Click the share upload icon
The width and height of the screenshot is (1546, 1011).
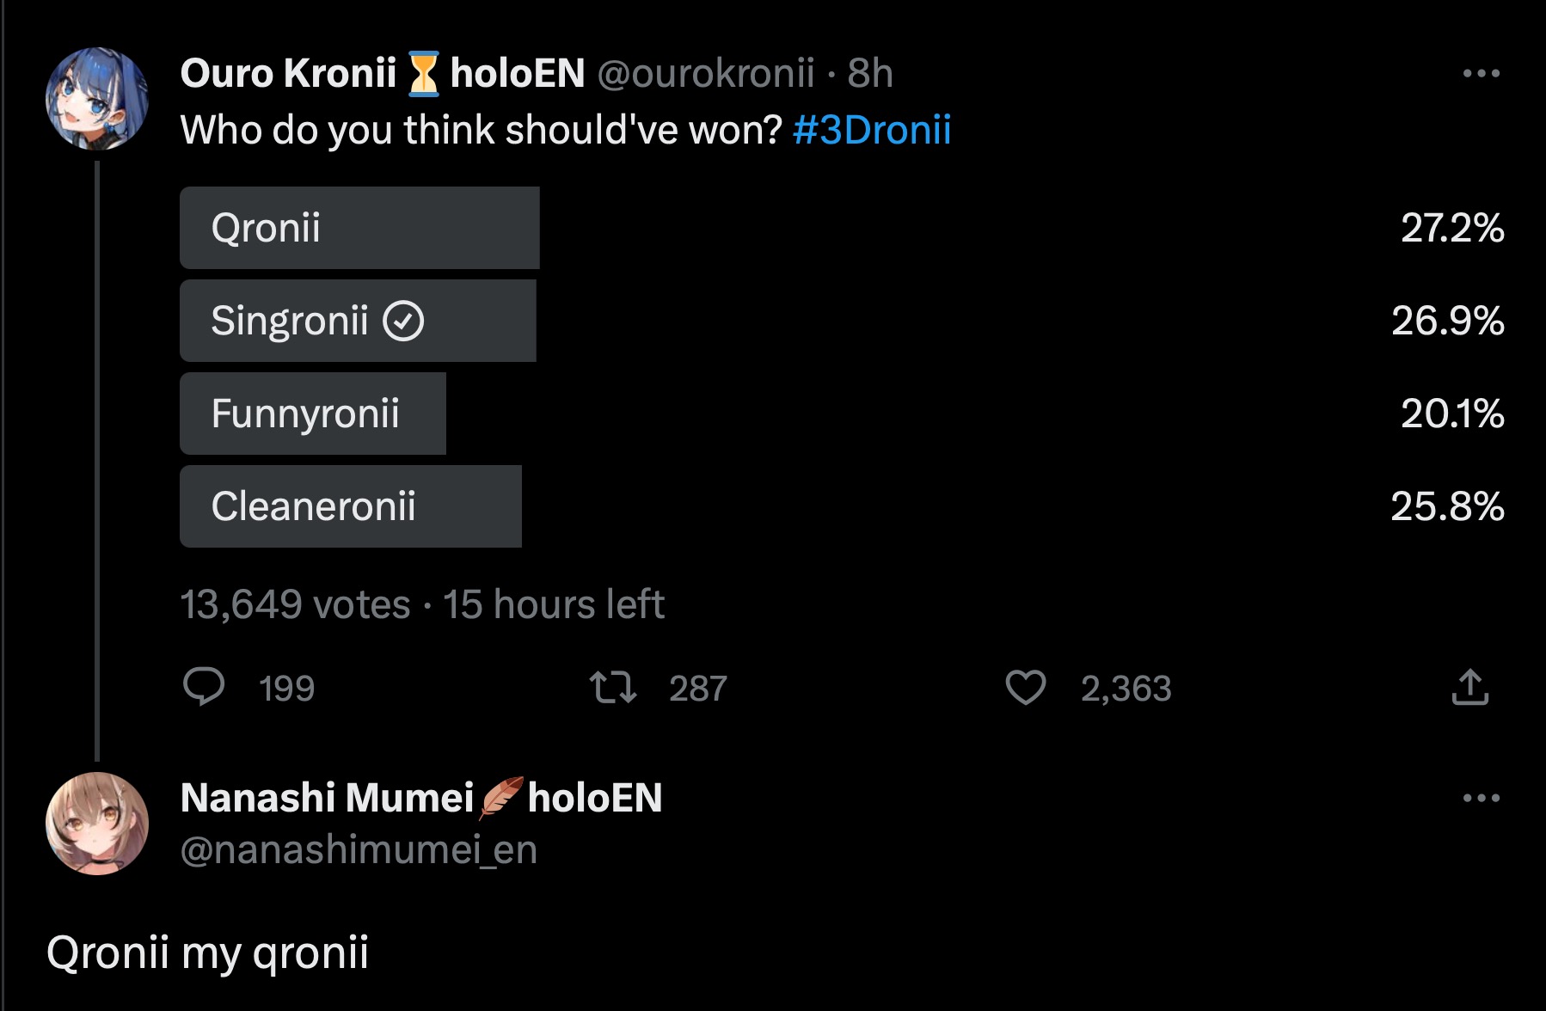(1469, 687)
